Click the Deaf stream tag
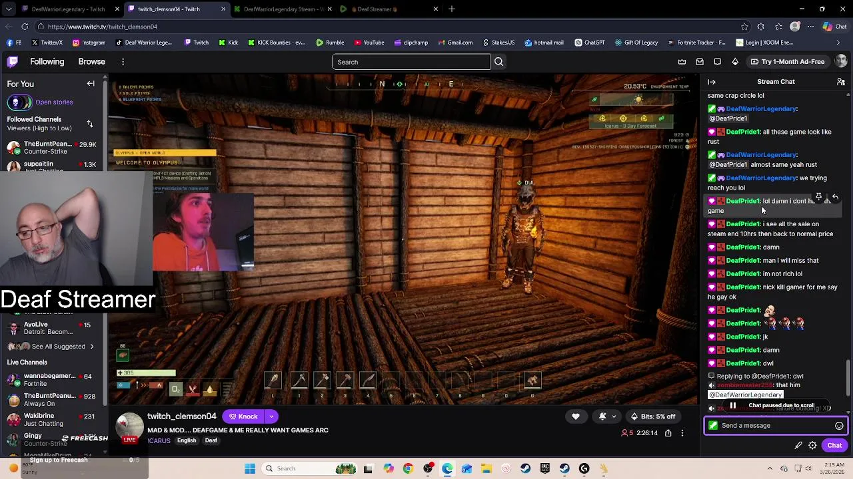 point(211,440)
